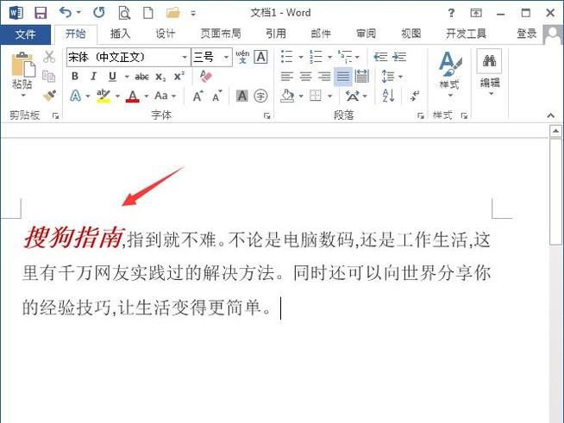564x423 pixels.
Task: Expand multilevel list dropdown
Action: pos(357,57)
